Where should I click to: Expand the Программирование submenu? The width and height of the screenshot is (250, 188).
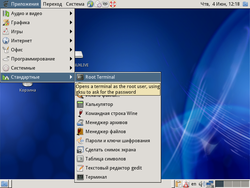[37, 59]
